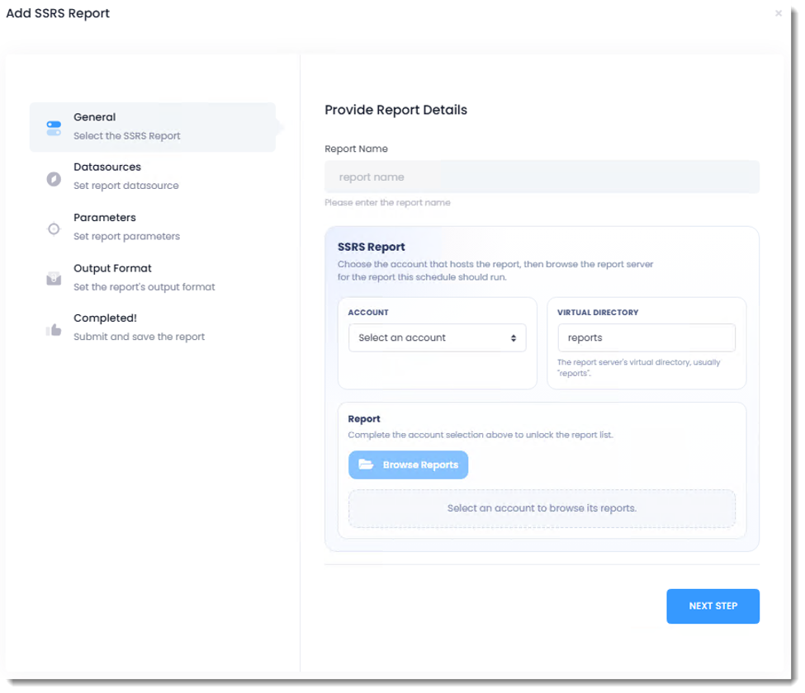Click the Datasources compass icon
Screen dimensions: 805x693
click(54, 179)
